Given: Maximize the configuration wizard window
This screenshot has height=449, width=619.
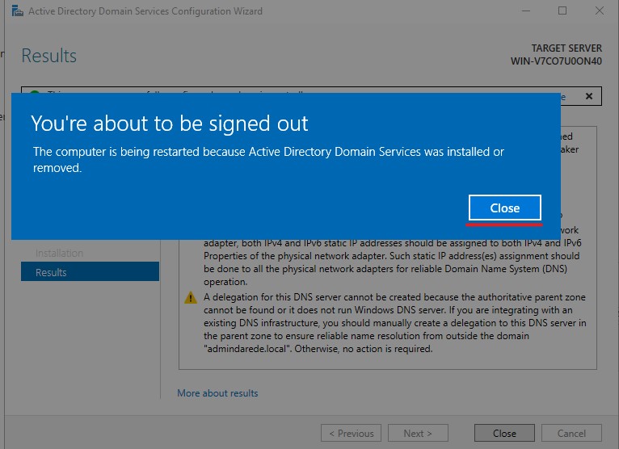Looking at the screenshot, I should [x=562, y=10].
